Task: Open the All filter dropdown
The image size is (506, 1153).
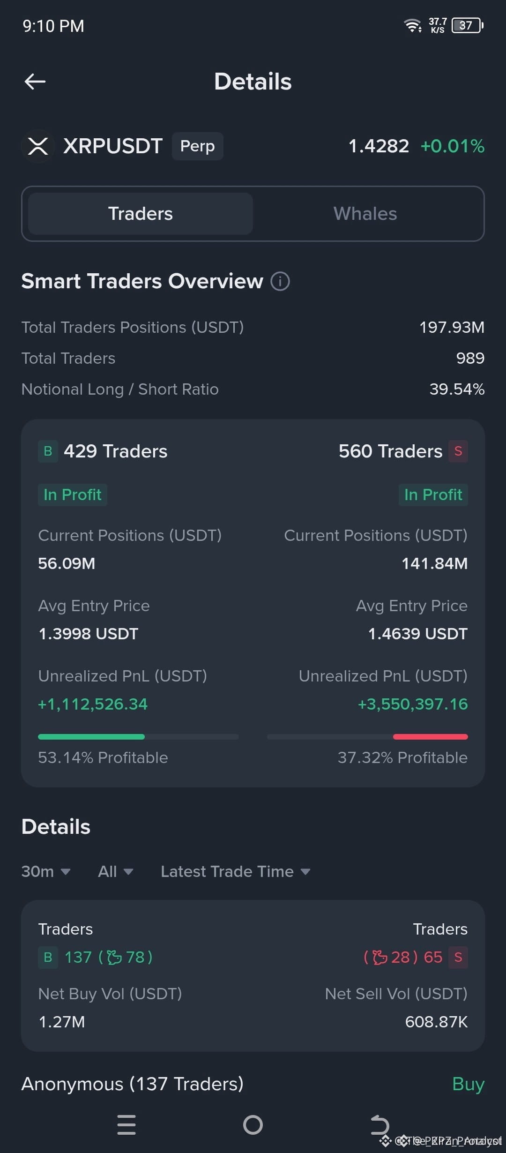Action: coord(116,871)
